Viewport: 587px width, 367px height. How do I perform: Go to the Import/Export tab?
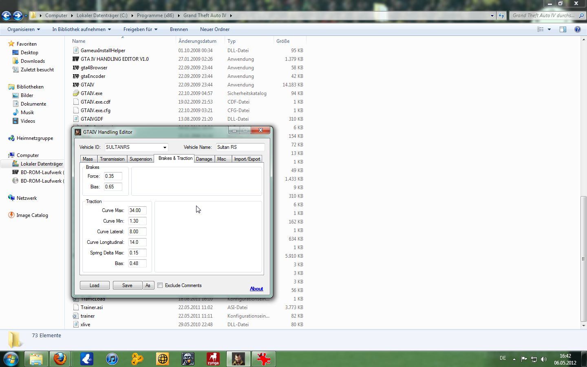coord(247,159)
